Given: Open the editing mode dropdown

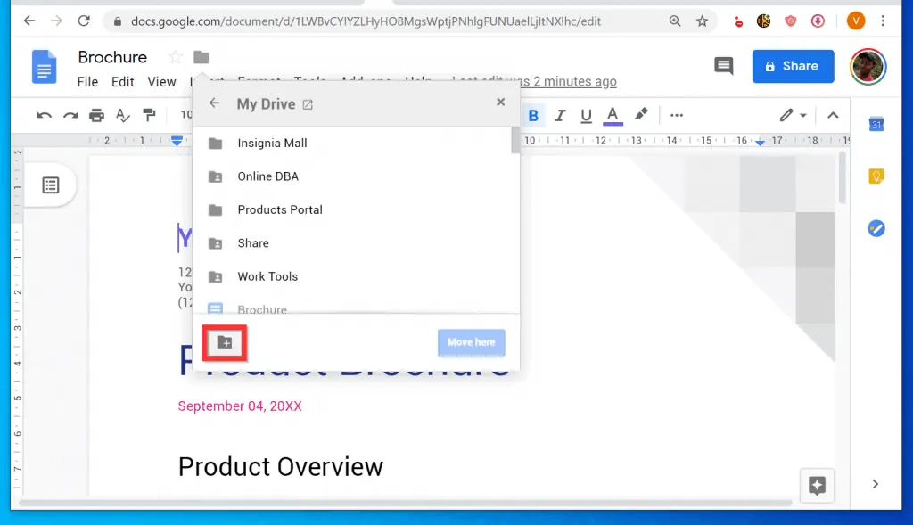Looking at the screenshot, I should [x=791, y=114].
